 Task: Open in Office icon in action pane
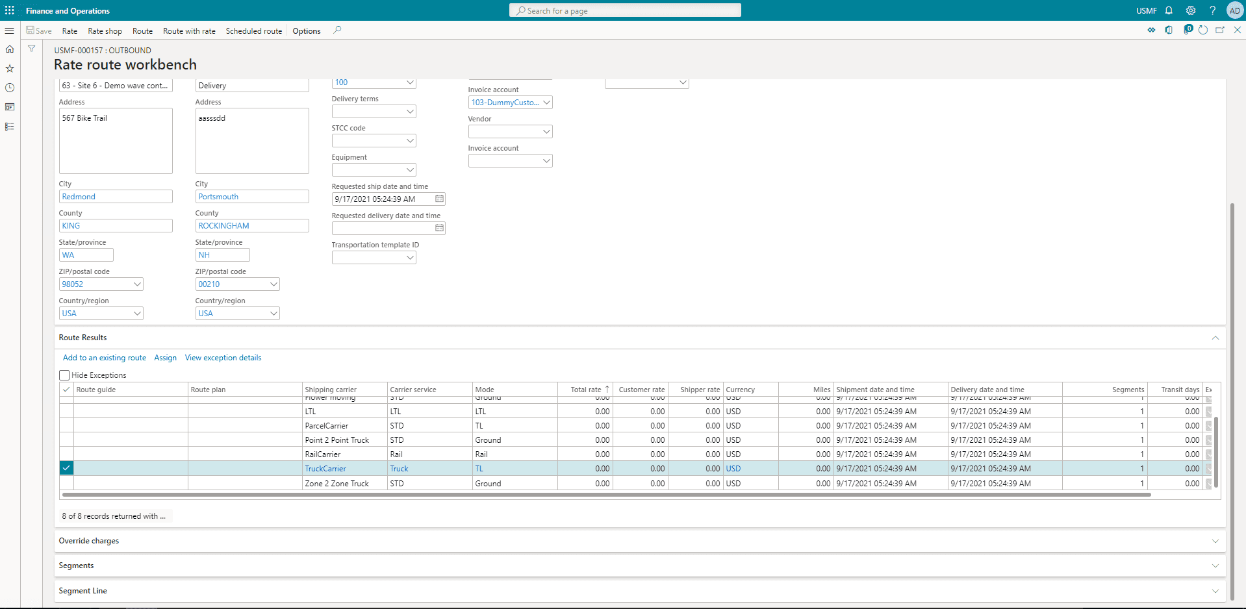tap(1169, 30)
